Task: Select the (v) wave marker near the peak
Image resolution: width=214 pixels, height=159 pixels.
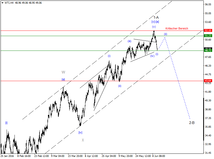Action: (x=153, y=27)
